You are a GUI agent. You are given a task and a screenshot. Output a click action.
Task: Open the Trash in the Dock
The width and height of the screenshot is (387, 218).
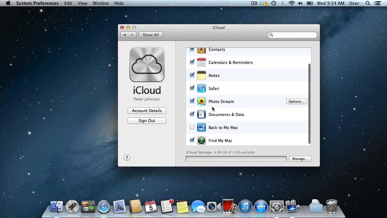(x=332, y=206)
